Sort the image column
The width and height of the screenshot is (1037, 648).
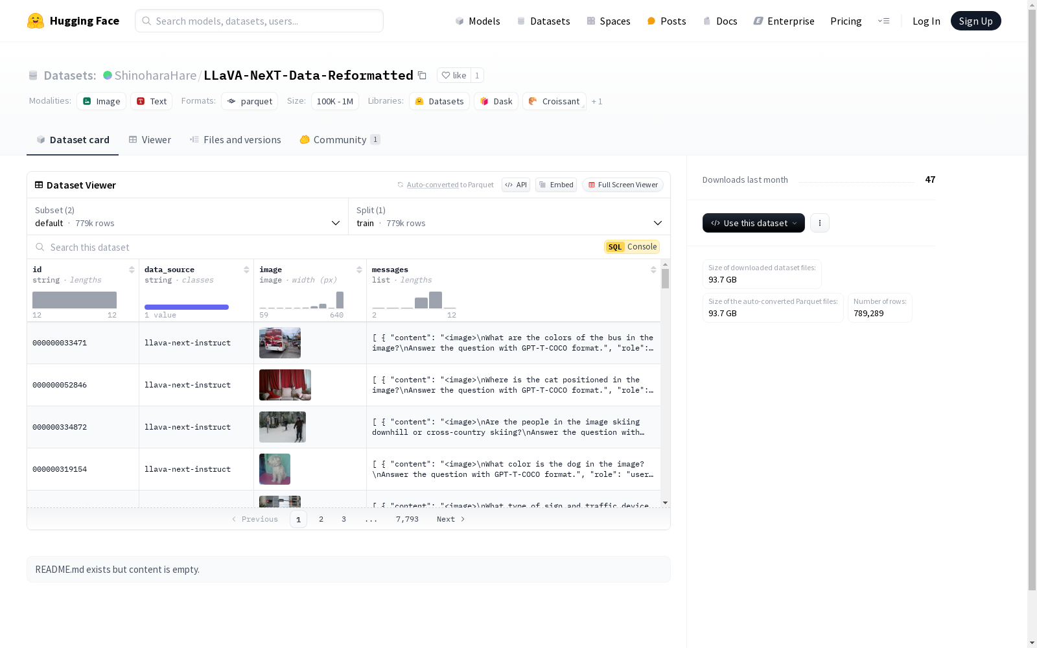point(359,270)
